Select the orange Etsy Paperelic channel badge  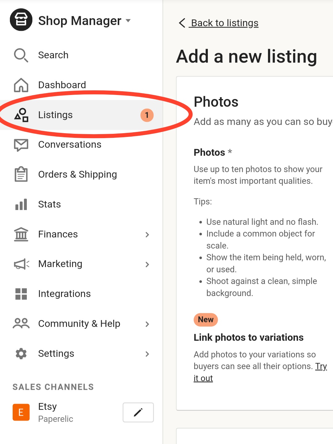pos(21,412)
